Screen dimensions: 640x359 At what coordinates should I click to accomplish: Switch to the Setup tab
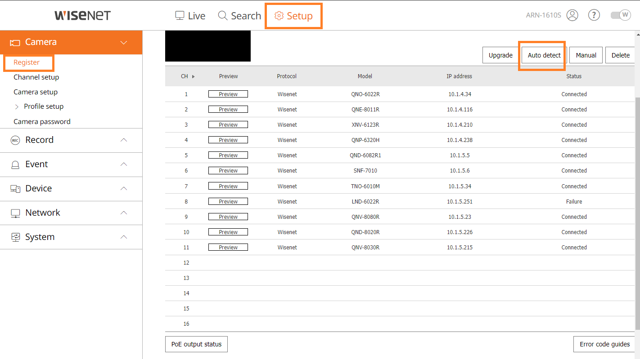click(293, 16)
